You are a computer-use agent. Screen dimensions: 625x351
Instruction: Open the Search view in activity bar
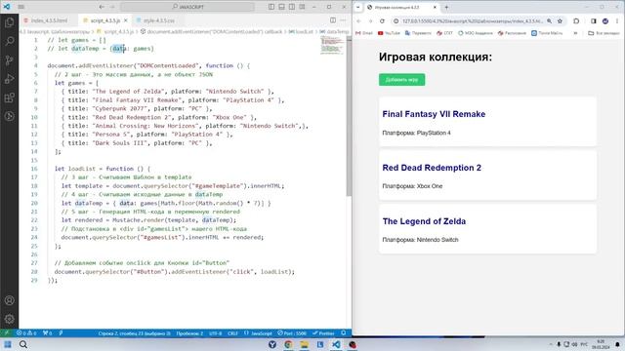click(x=9, y=41)
